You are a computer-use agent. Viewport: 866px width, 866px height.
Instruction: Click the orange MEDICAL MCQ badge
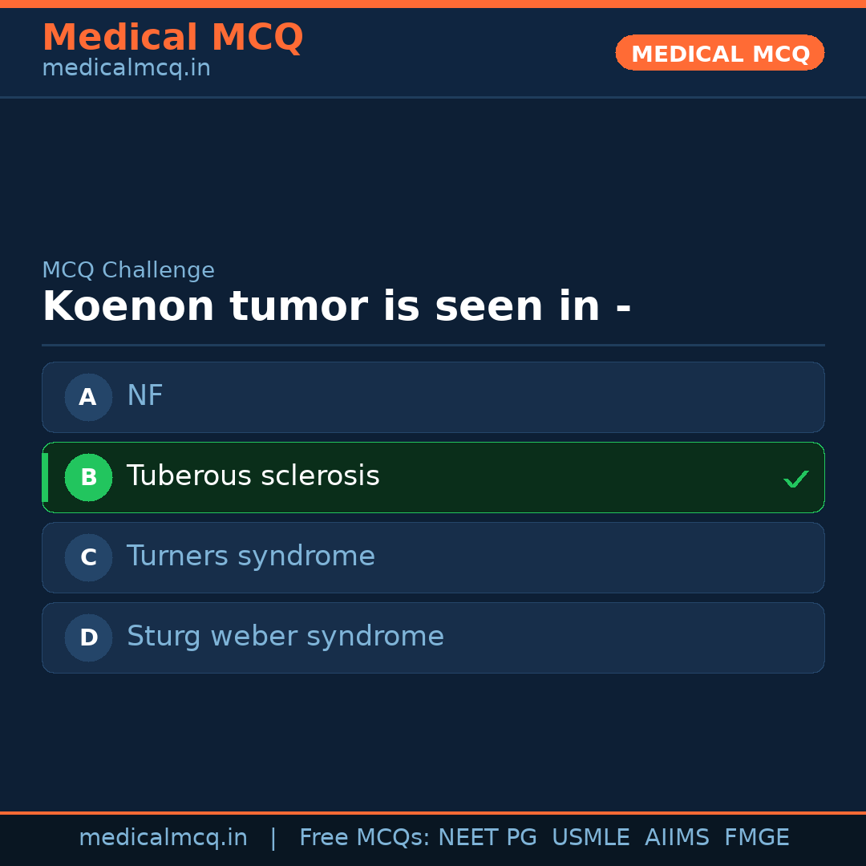[x=719, y=53]
